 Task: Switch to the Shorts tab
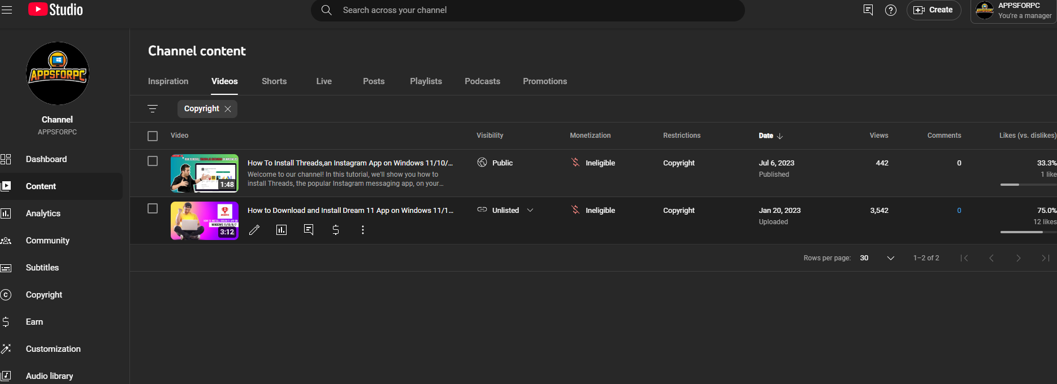pyautogui.click(x=274, y=81)
